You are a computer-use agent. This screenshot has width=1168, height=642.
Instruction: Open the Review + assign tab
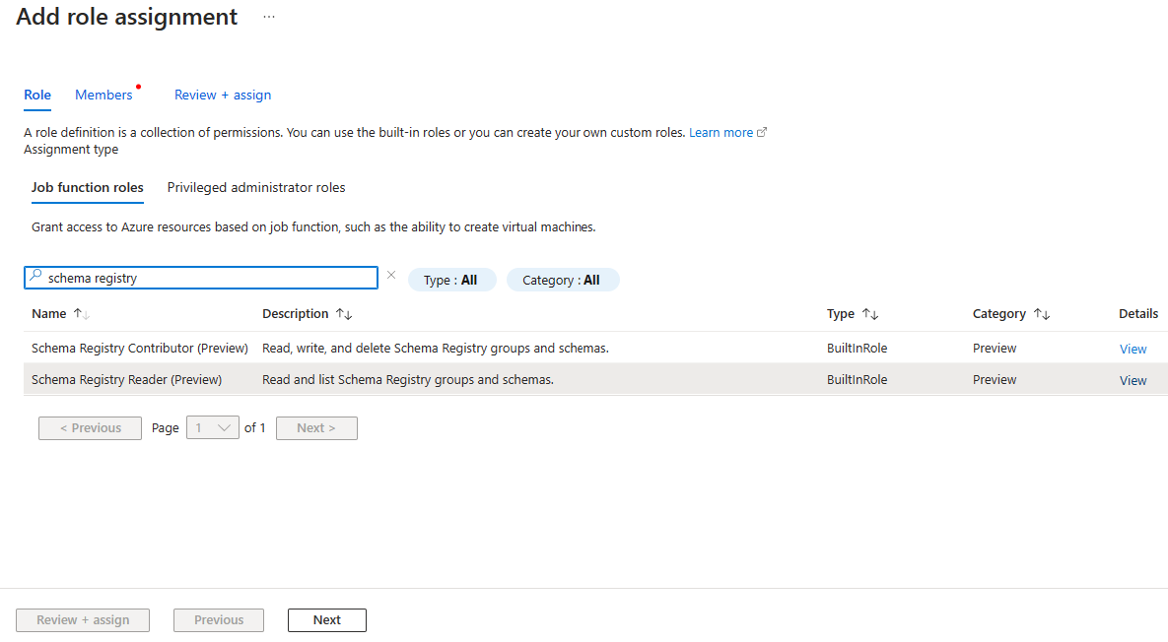(x=223, y=96)
